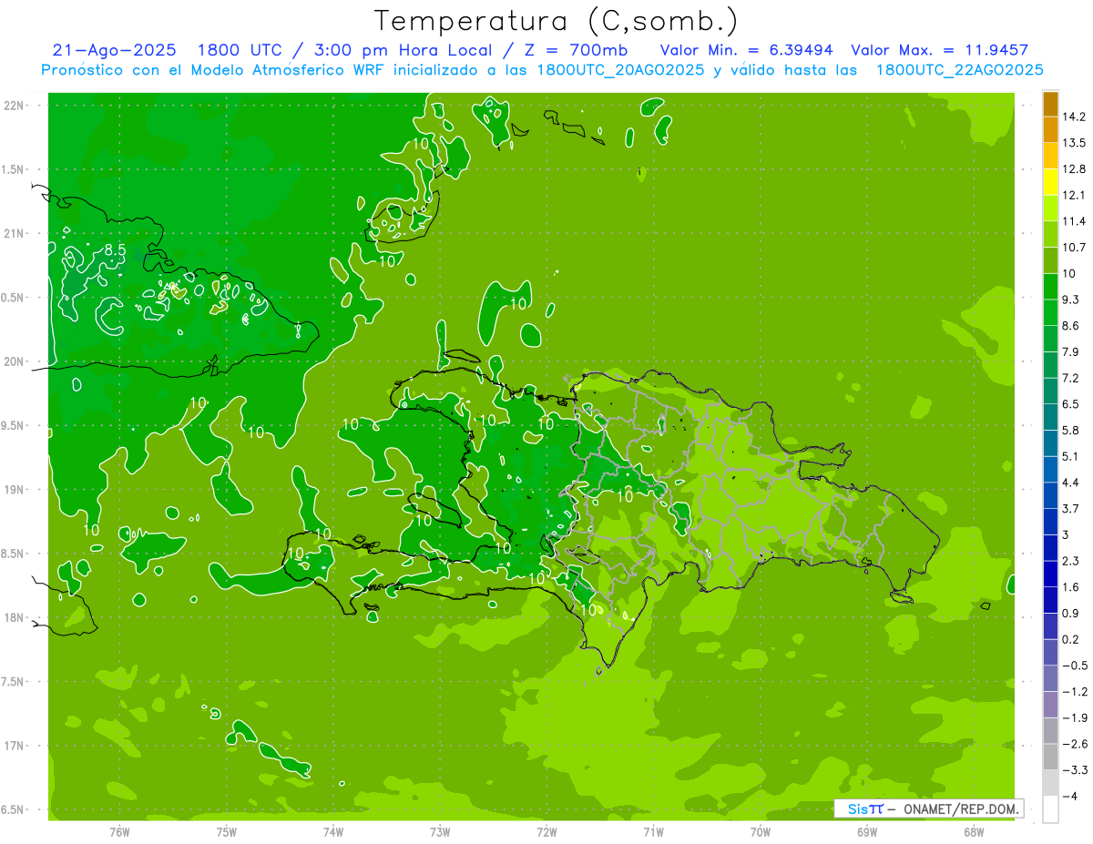1093x844 pixels.
Task: Click the initialization time '1800UTC_20AGO2025'
Action: 618,70
